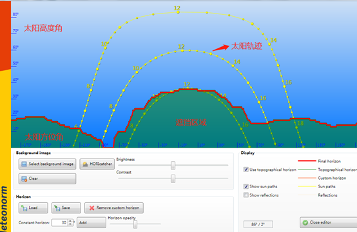The height and width of the screenshot is (232, 357).
Task: Click the Horizon opacity slider handle
Action: [x=135, y=224]
